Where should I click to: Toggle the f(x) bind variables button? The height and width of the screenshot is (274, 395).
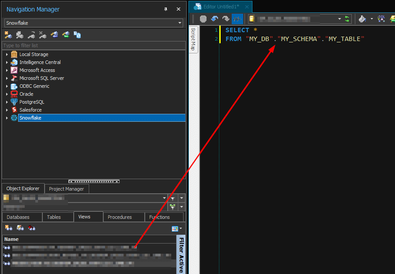(237, 19)
